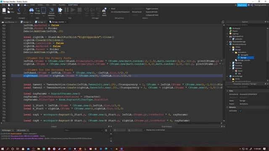Click the AnimationId property value
The width and height of the screenshot is (269, 151).
click(x=248, y=94)
